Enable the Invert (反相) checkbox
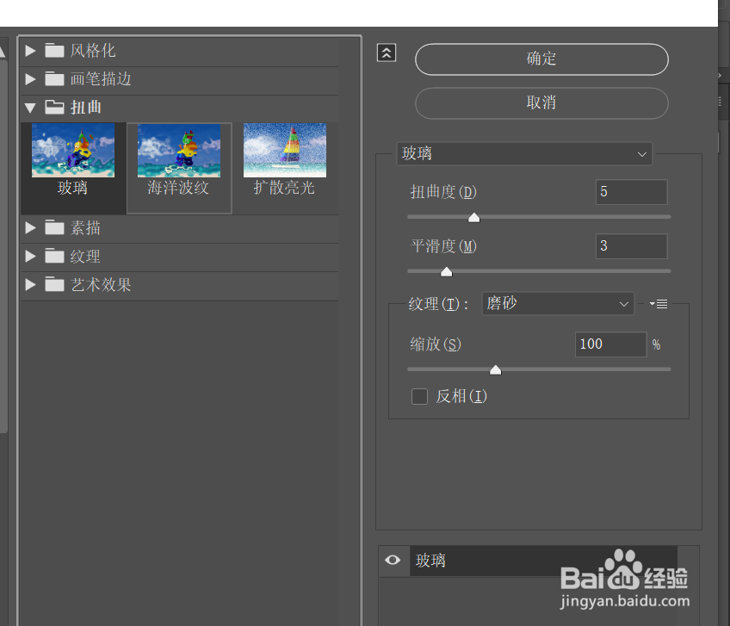Viewport: 730px width, 626px height. [420, 396]
